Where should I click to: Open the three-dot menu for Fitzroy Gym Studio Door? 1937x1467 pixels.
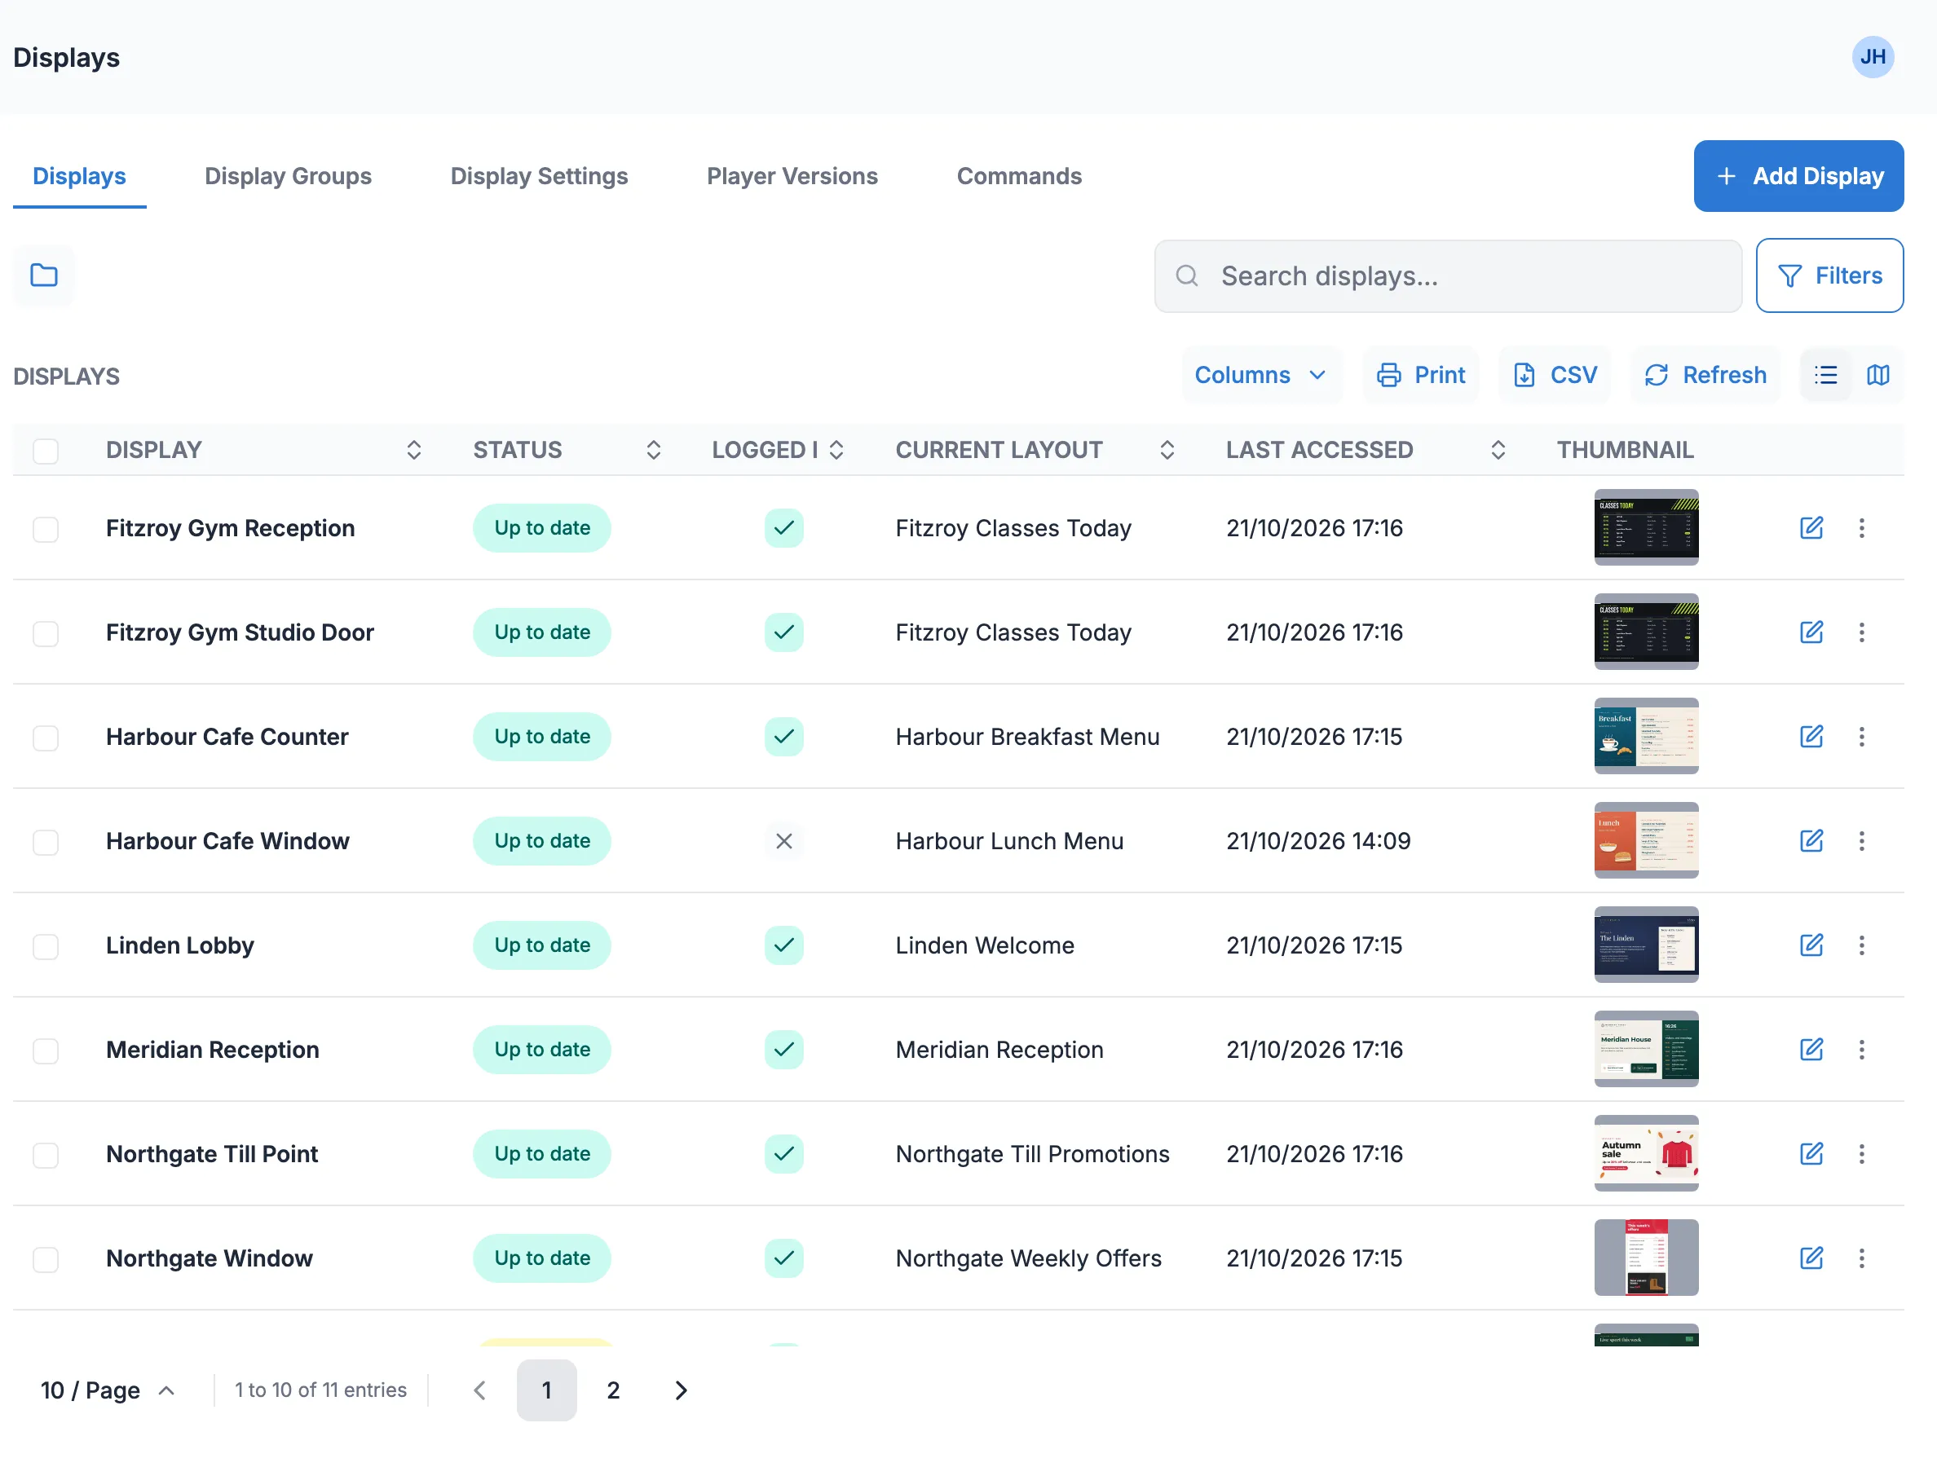pos(1862,632)
